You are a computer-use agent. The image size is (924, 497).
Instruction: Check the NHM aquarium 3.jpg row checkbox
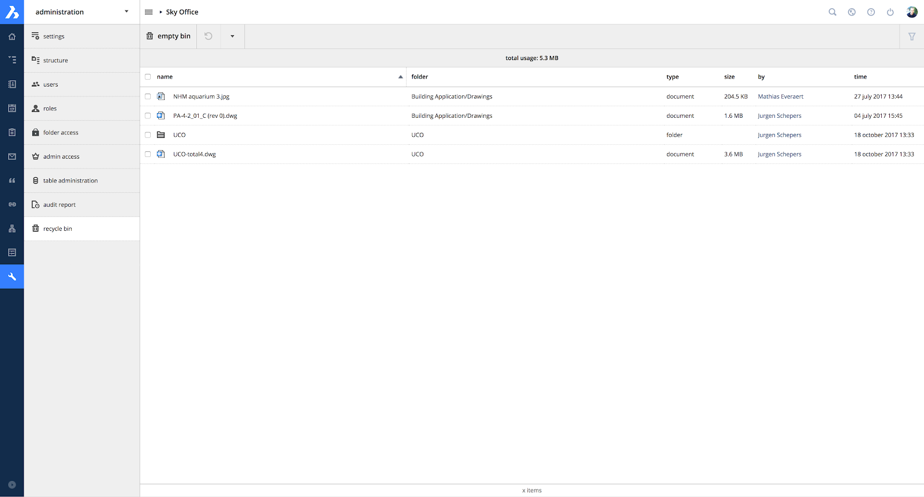click(x=148, y=96)
